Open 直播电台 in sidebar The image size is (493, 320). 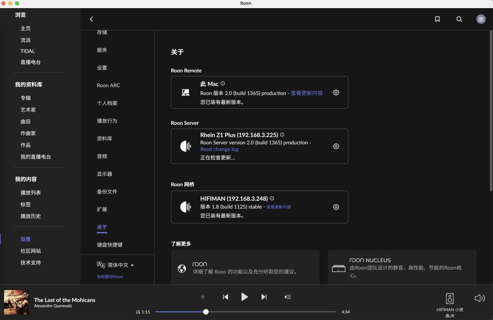click(x=31, y=62)
